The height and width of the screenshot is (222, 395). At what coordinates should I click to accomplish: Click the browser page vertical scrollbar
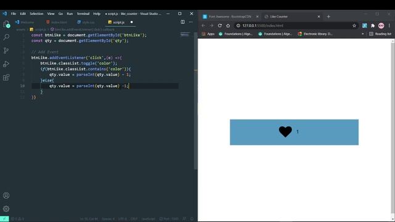pos(393,128)
